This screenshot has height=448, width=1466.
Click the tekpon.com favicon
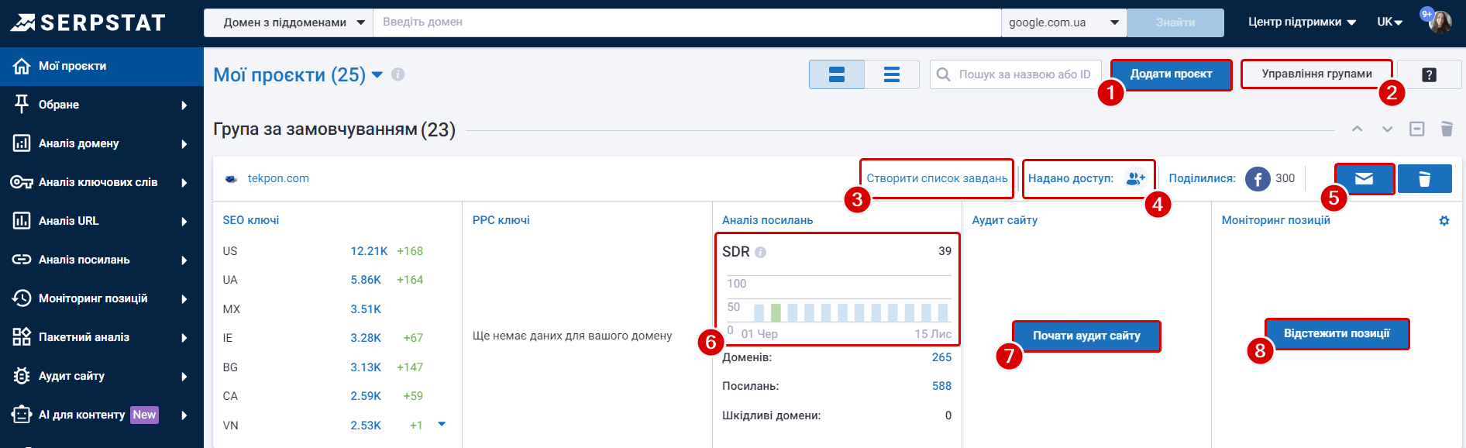point(231,179)
